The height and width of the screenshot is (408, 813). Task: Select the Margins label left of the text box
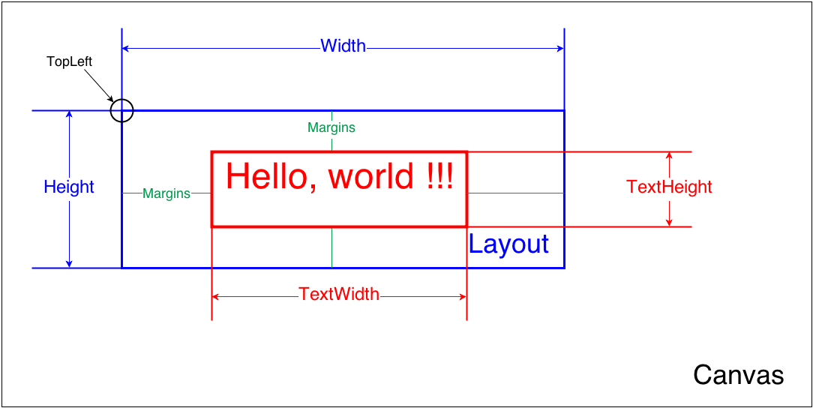point(166,193)
